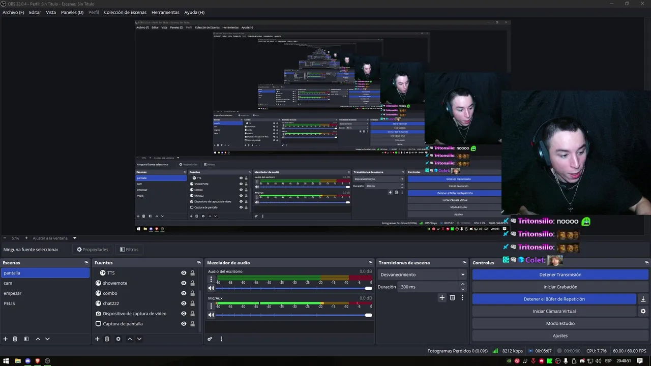Open Windows Start menu
651x366 pixels.
[x=6, y=361]
